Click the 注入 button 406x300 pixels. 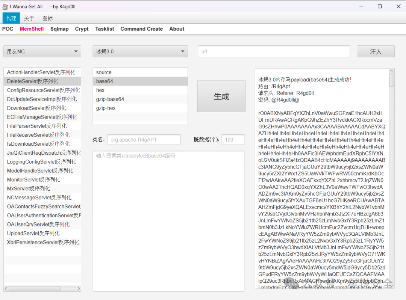pyautogui.click(x=376, y=51)
